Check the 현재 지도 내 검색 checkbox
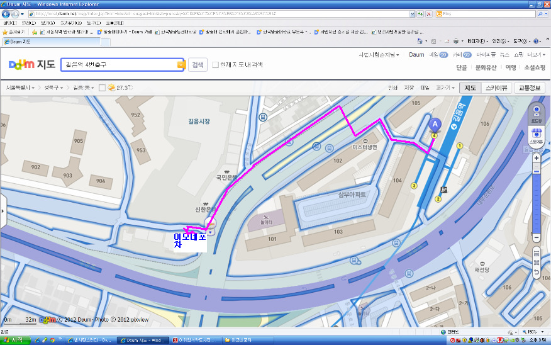This screenshot has height=345, width=551. coord(215,65)
